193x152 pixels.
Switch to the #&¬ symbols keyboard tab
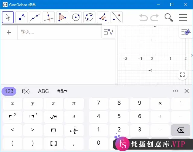pos(62,91)
